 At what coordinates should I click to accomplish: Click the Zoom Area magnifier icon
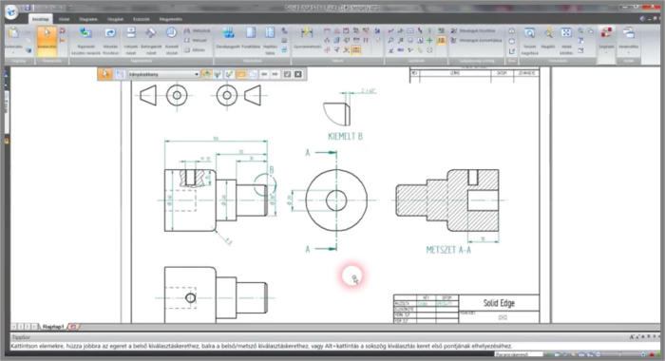pyautogui.click(x=529, y=41)
